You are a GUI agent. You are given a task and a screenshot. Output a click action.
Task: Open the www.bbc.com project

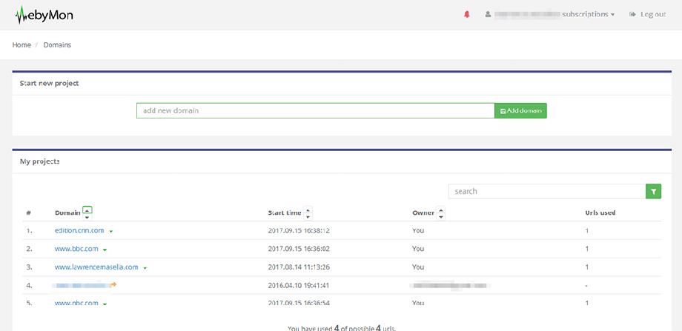(x=76, y=249)
